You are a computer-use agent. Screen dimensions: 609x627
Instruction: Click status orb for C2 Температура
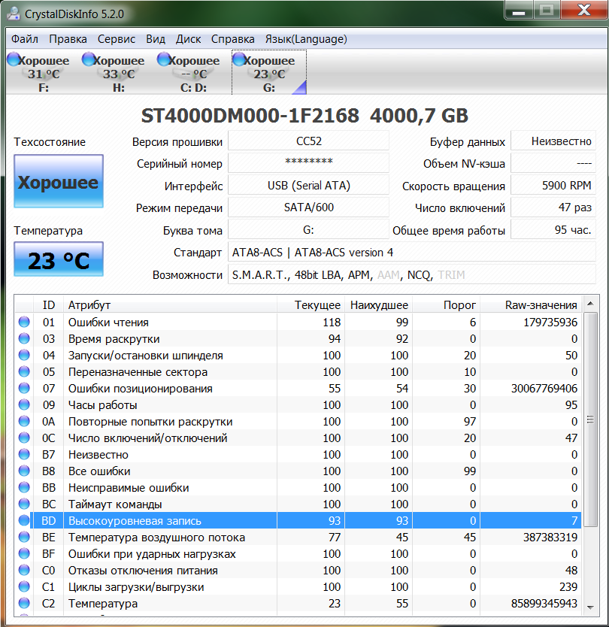coord(24,604)
